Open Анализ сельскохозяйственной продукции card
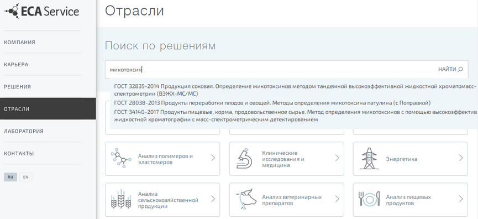 click(x=162, y=200)
